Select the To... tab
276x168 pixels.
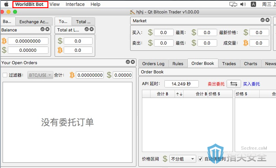(63, 22)
